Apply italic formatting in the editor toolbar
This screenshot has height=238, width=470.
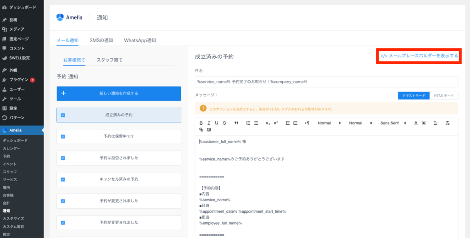pyautogui.click(x=209, y=123)
